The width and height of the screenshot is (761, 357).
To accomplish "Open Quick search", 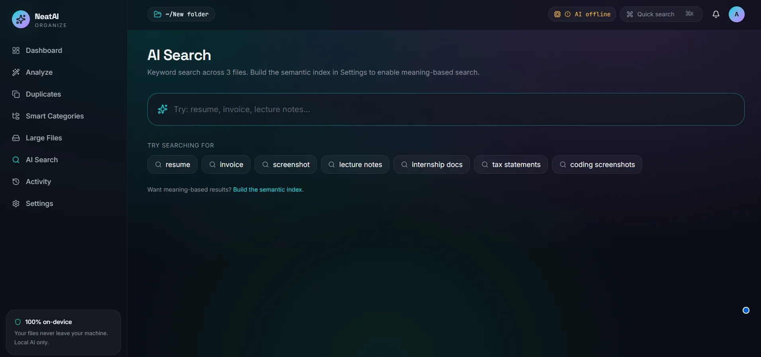I will tap(661, 14).
